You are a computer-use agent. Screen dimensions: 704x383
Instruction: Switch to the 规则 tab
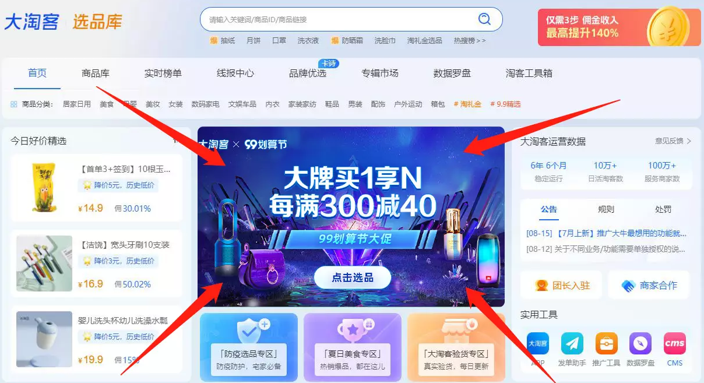pos(606,209)
